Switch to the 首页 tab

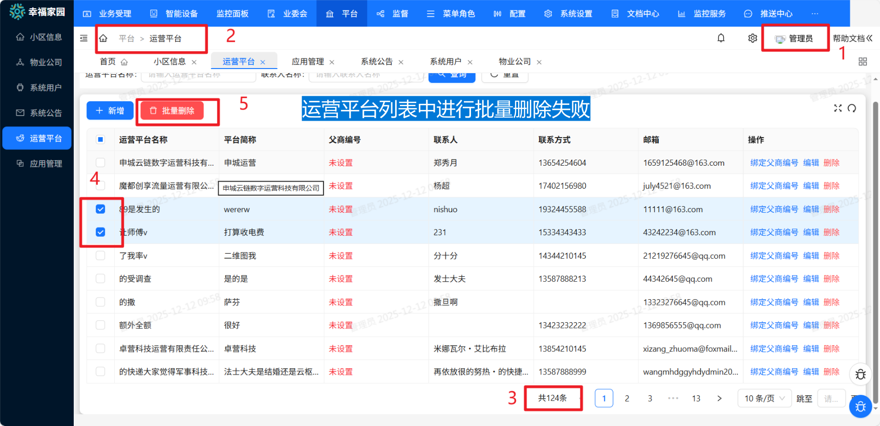(x=114, y=62)
